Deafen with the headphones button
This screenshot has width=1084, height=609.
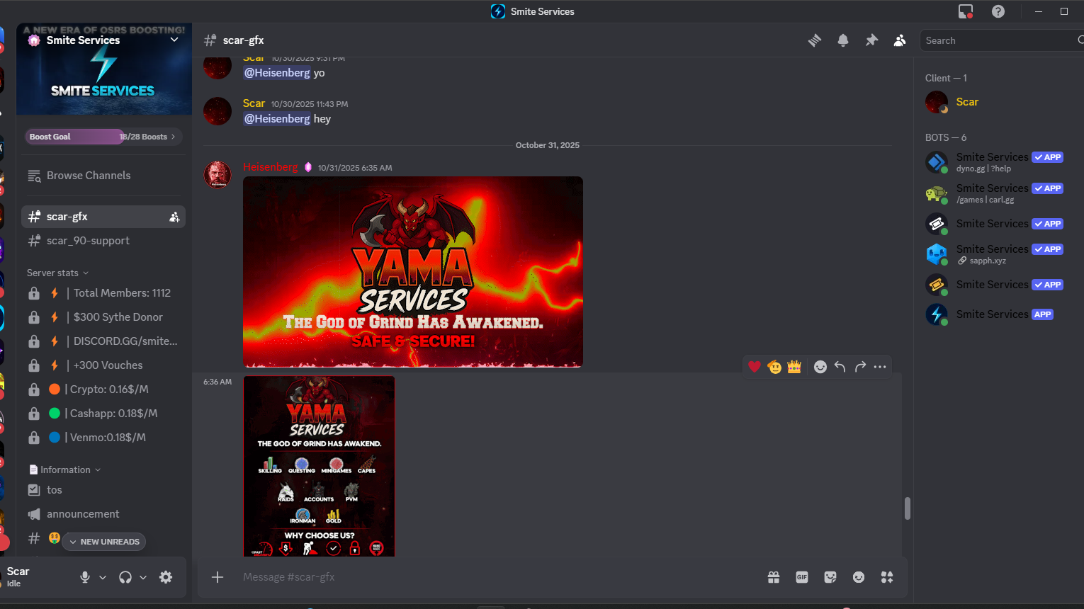(x=125, y=577)
